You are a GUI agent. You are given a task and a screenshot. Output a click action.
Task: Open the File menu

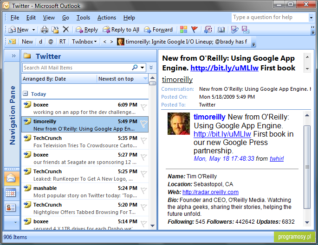point(14,18)
